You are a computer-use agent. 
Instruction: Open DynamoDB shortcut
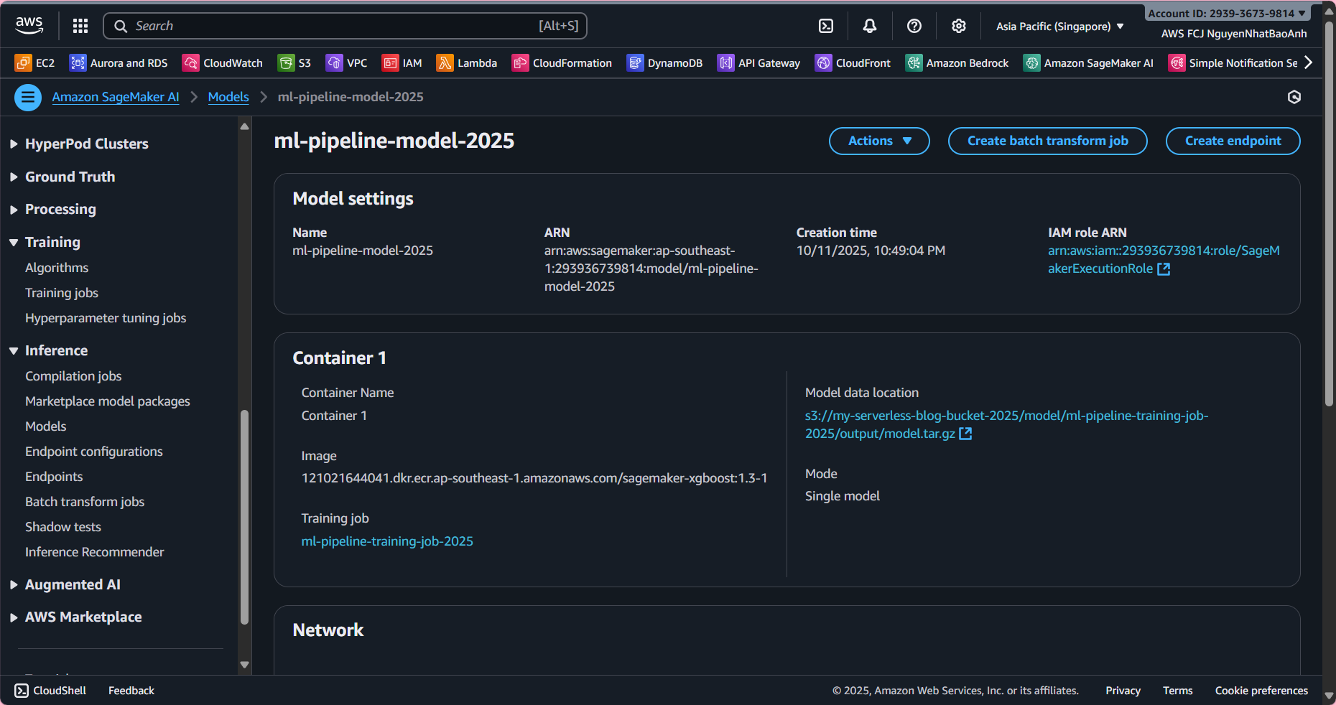click(664, 63)
